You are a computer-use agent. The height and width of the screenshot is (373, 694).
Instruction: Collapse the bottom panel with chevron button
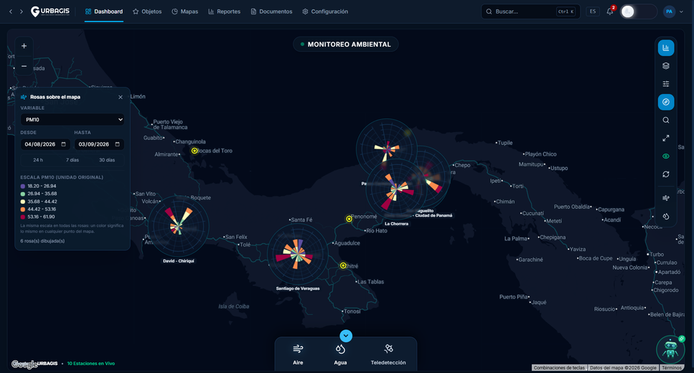click(x=346, y=336)
